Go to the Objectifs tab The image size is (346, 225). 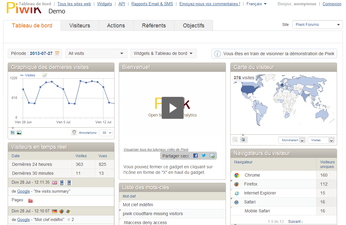(x=194, y=26)
